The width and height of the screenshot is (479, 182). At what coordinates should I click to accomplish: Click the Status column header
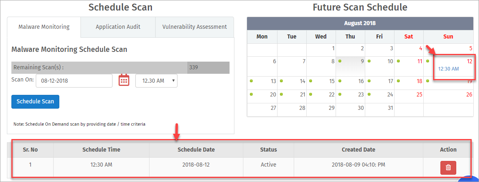pyautogui.click(x=269, y=150)
